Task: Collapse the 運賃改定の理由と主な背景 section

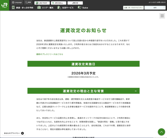Action: (83, 91)
